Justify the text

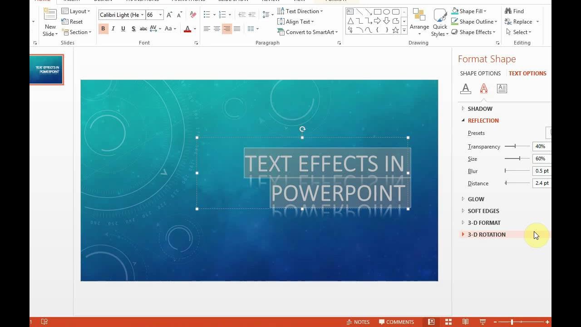pos(236,29)
